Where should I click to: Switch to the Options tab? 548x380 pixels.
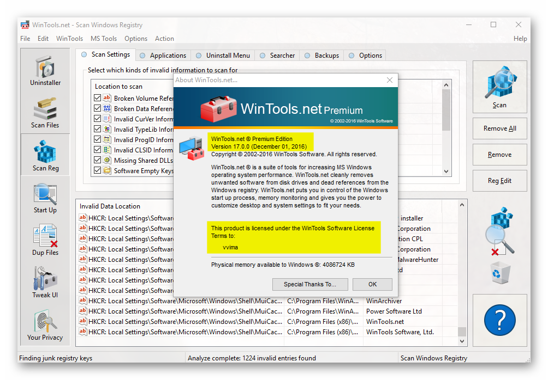[x=366, y=56]
